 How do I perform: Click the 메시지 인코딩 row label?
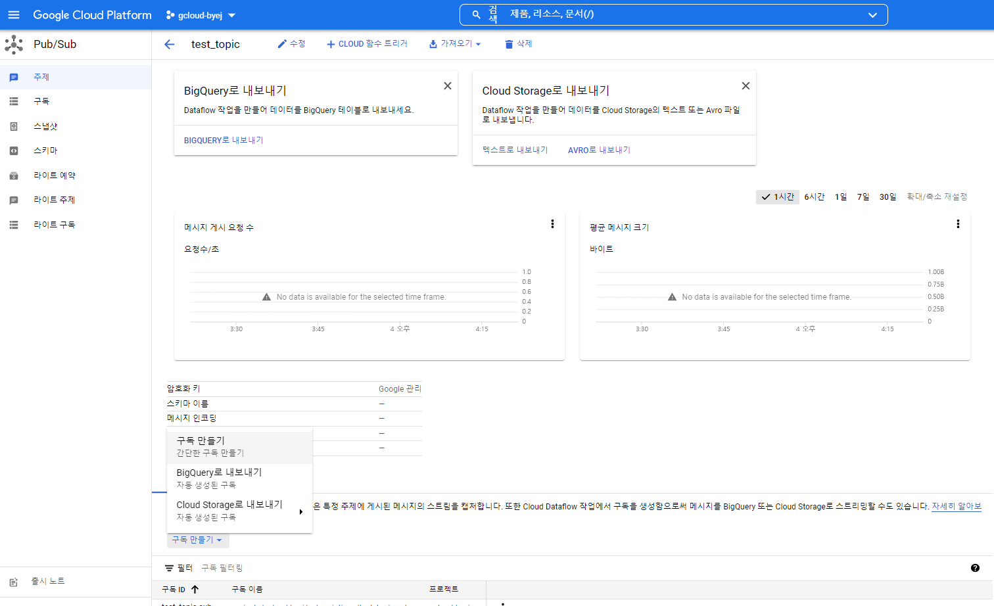[x=191, y=418]
